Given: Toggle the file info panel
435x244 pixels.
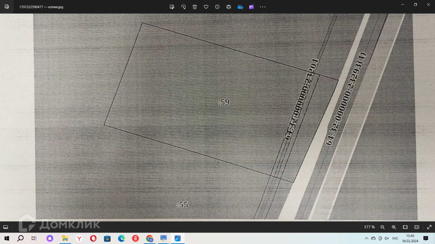Looking at the screenshot, I should (x=217, y=7).
